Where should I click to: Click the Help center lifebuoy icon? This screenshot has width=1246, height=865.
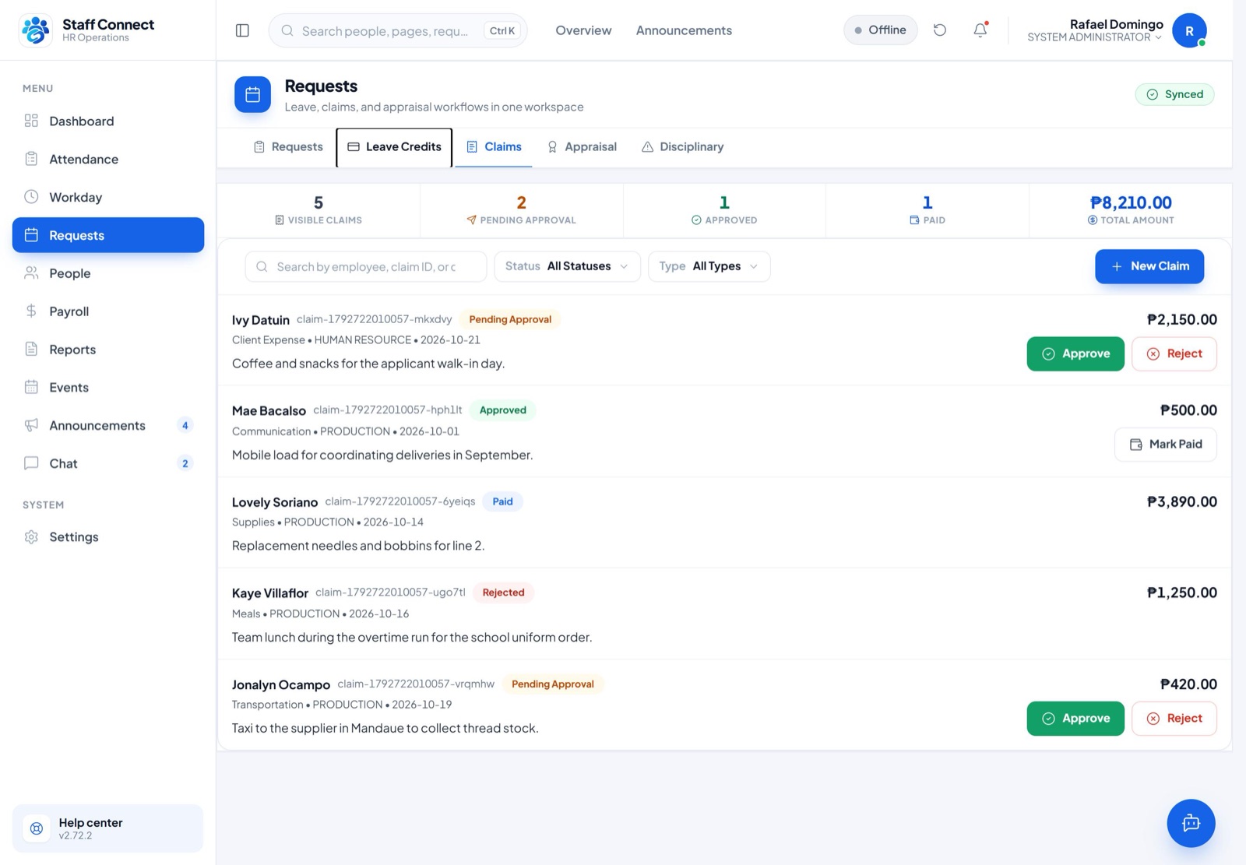click(37, 828)
